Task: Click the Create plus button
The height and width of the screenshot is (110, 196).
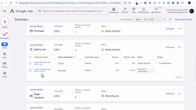Action: pyautogui.click(x=5, y=22)
